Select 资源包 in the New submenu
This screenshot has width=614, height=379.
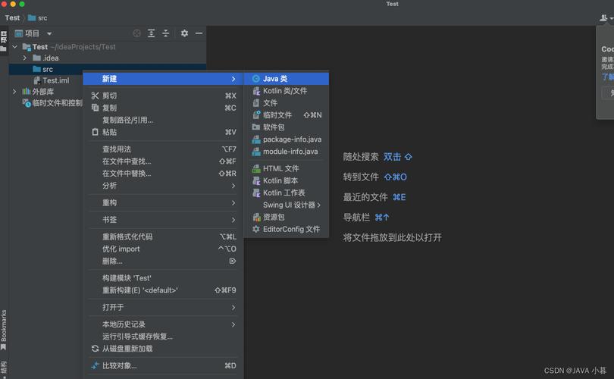(287, 217)
